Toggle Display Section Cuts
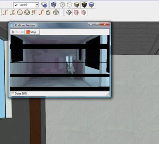Screen dimensions: 159x144 84,12
